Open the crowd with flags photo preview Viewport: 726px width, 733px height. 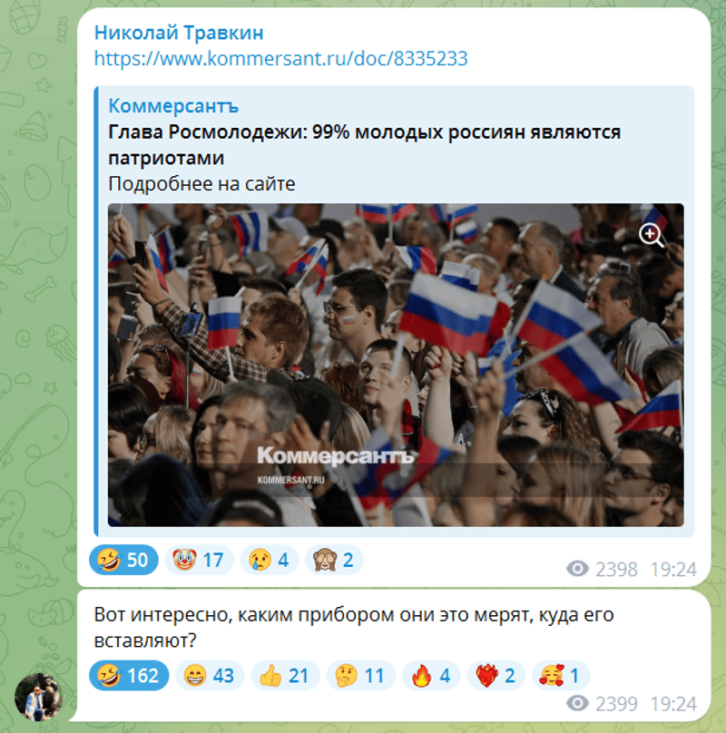(x=396, y=365)
